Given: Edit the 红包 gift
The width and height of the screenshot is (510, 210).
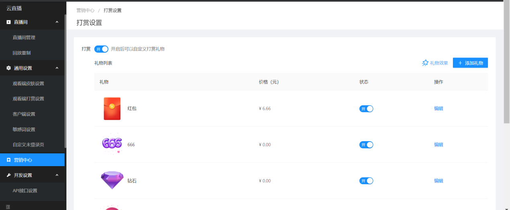Looking at the screenshot, I should tap(438, 109).
